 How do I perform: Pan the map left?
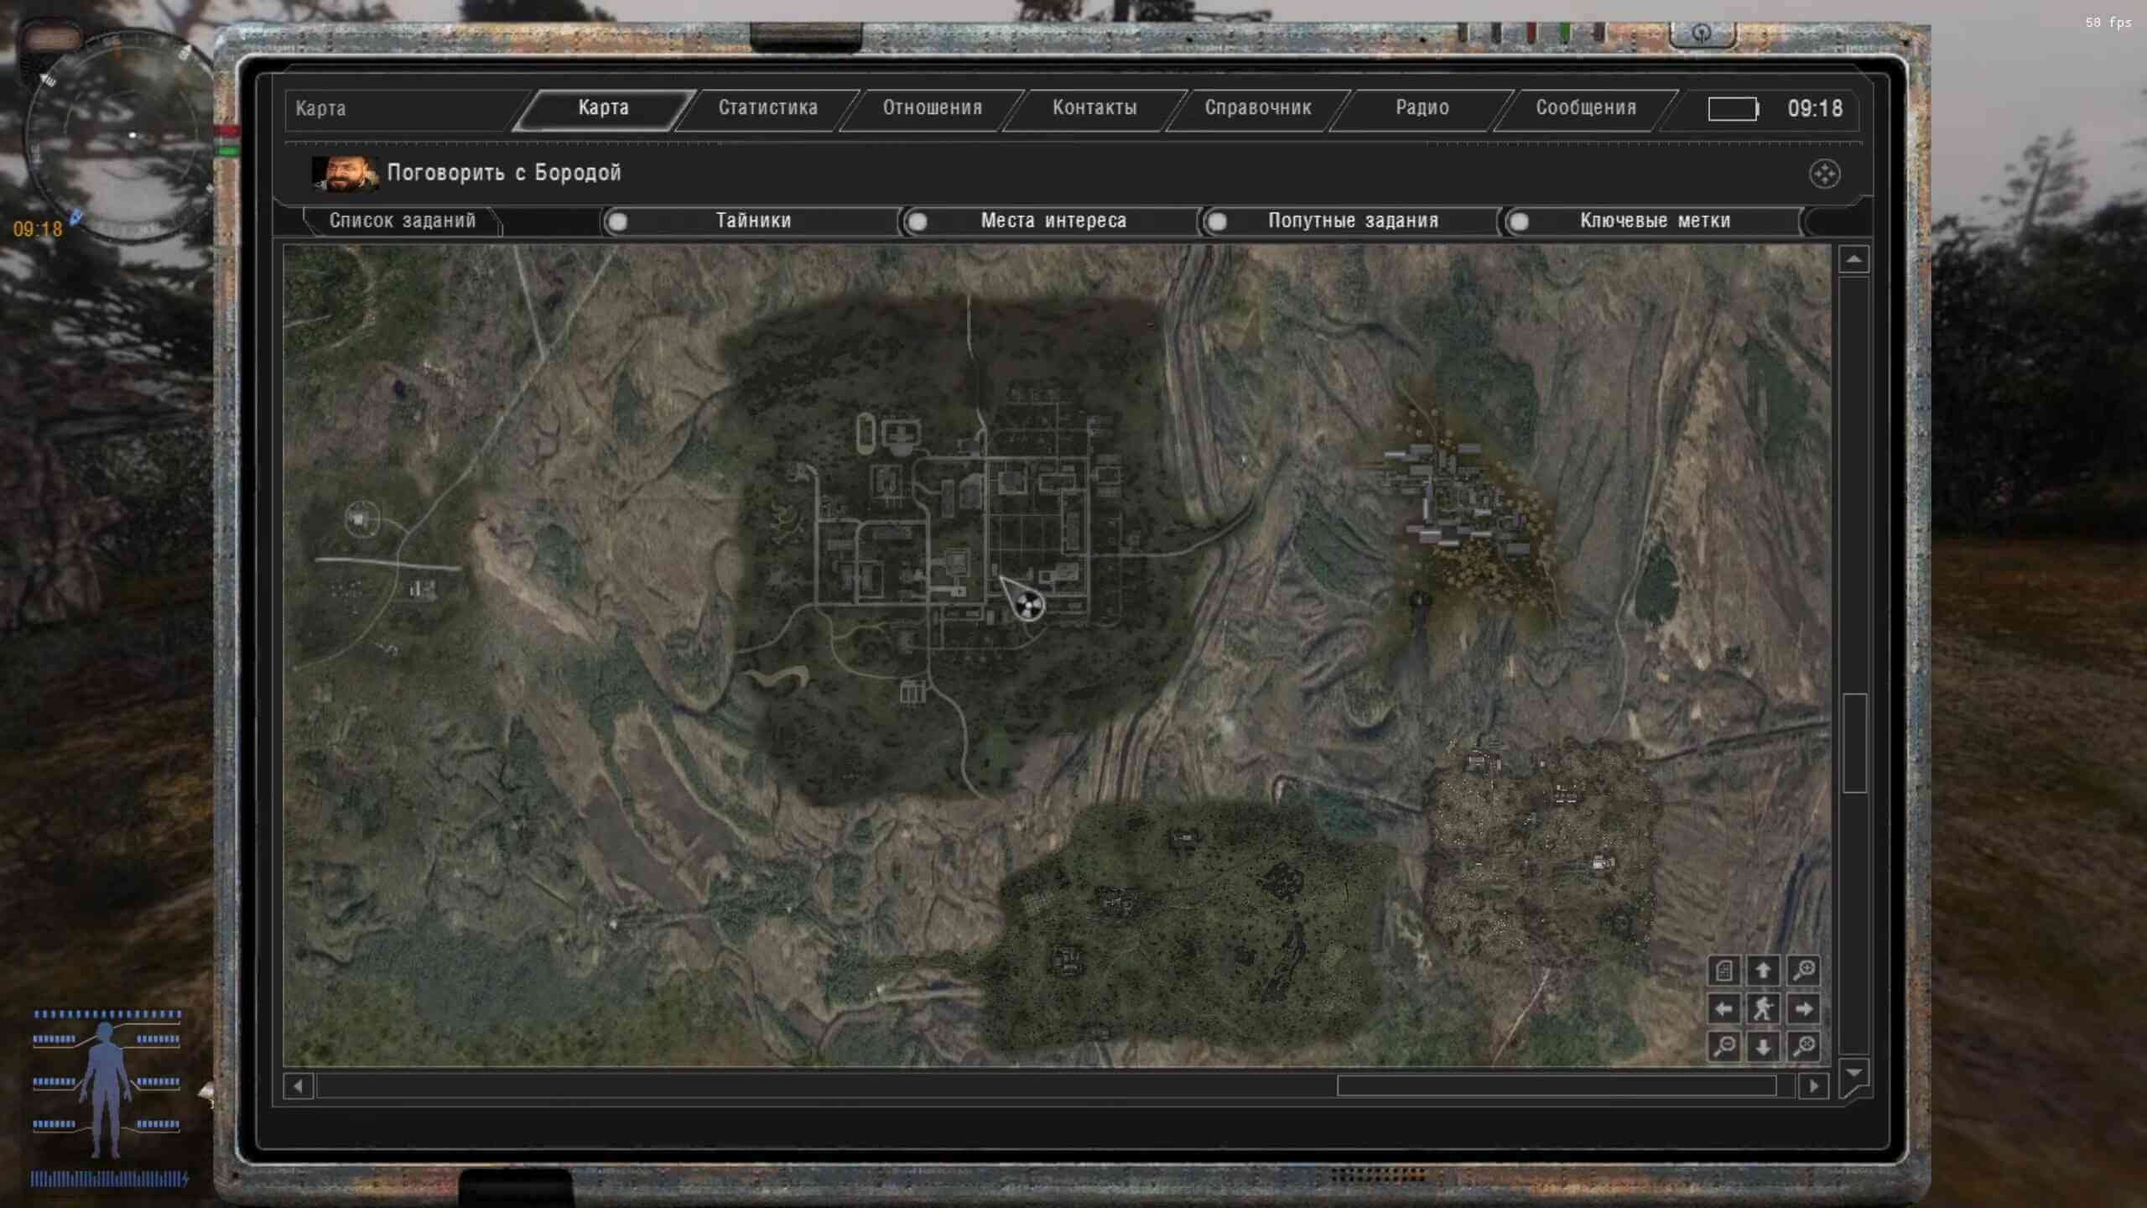click(1724, 1008)
